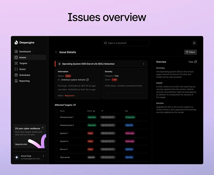
Task: Click the Upgrade plan link
Action: pyautogui.click(x=21, y=144)
